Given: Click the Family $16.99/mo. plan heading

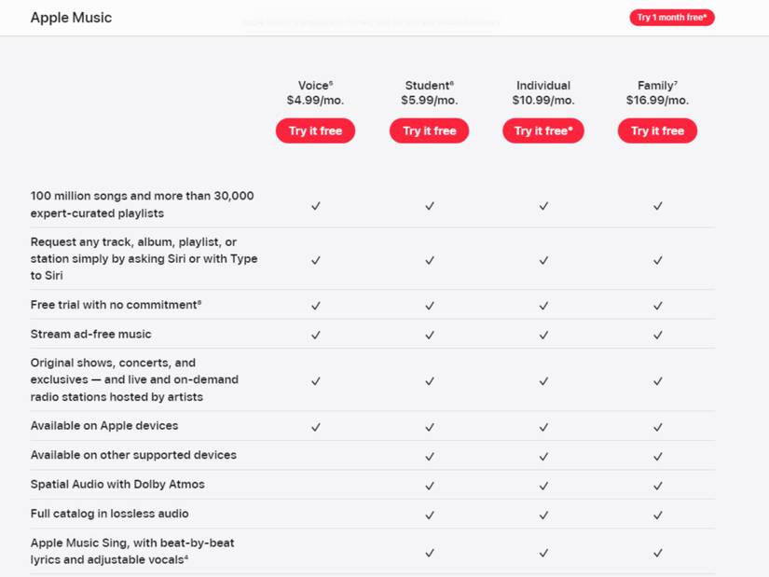Looking at the screenshot, I should click(x=657, y=92).
